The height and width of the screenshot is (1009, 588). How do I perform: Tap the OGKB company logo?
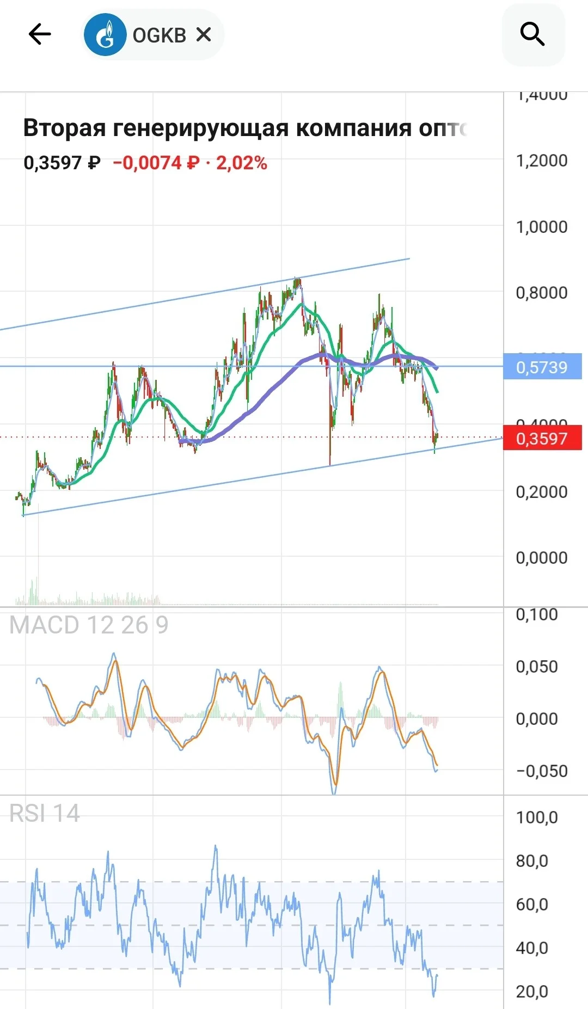[105, 35]
